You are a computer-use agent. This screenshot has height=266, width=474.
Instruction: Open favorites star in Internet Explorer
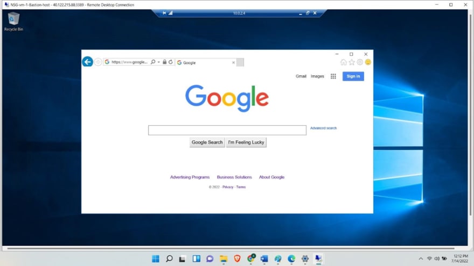[x=352, y=62]
